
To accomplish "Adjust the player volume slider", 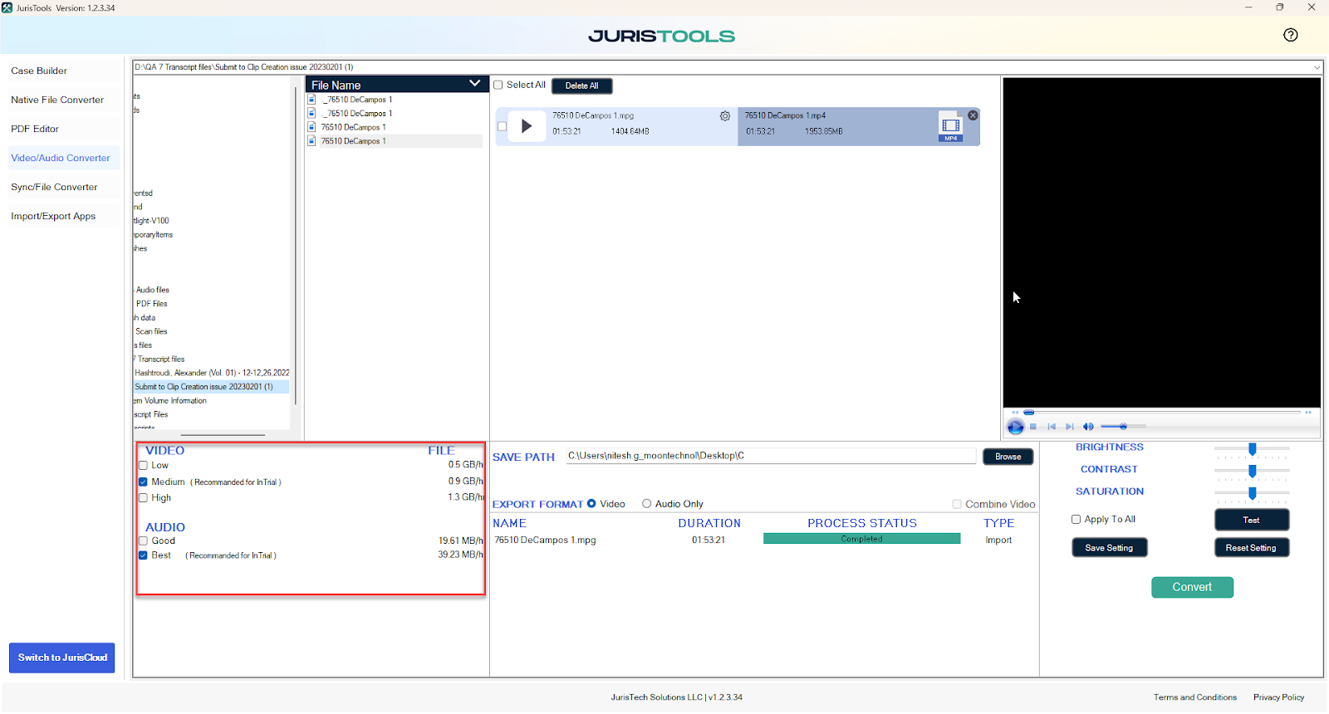I will [1123, 427].
